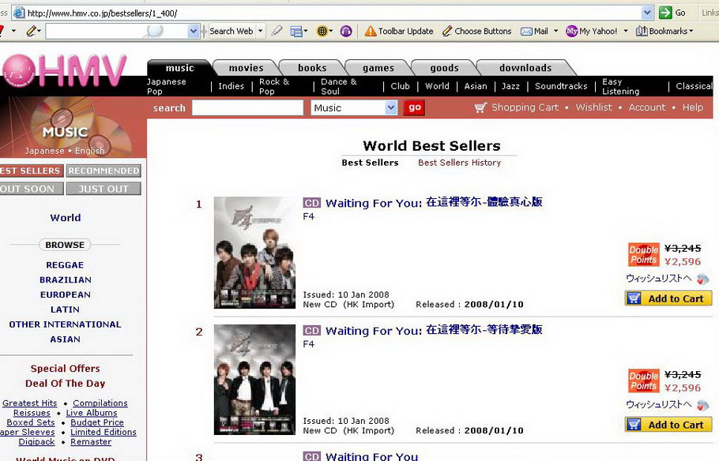Add rank 1 album to wishlist

pyautogui.click(x=666, y=278)
